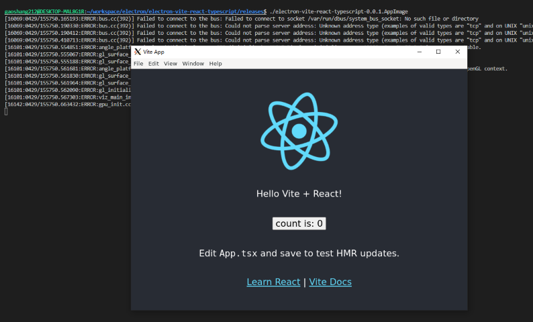Screen dimensions: 533x322
Task: Open the File menu
Action: tap(138, 64)
